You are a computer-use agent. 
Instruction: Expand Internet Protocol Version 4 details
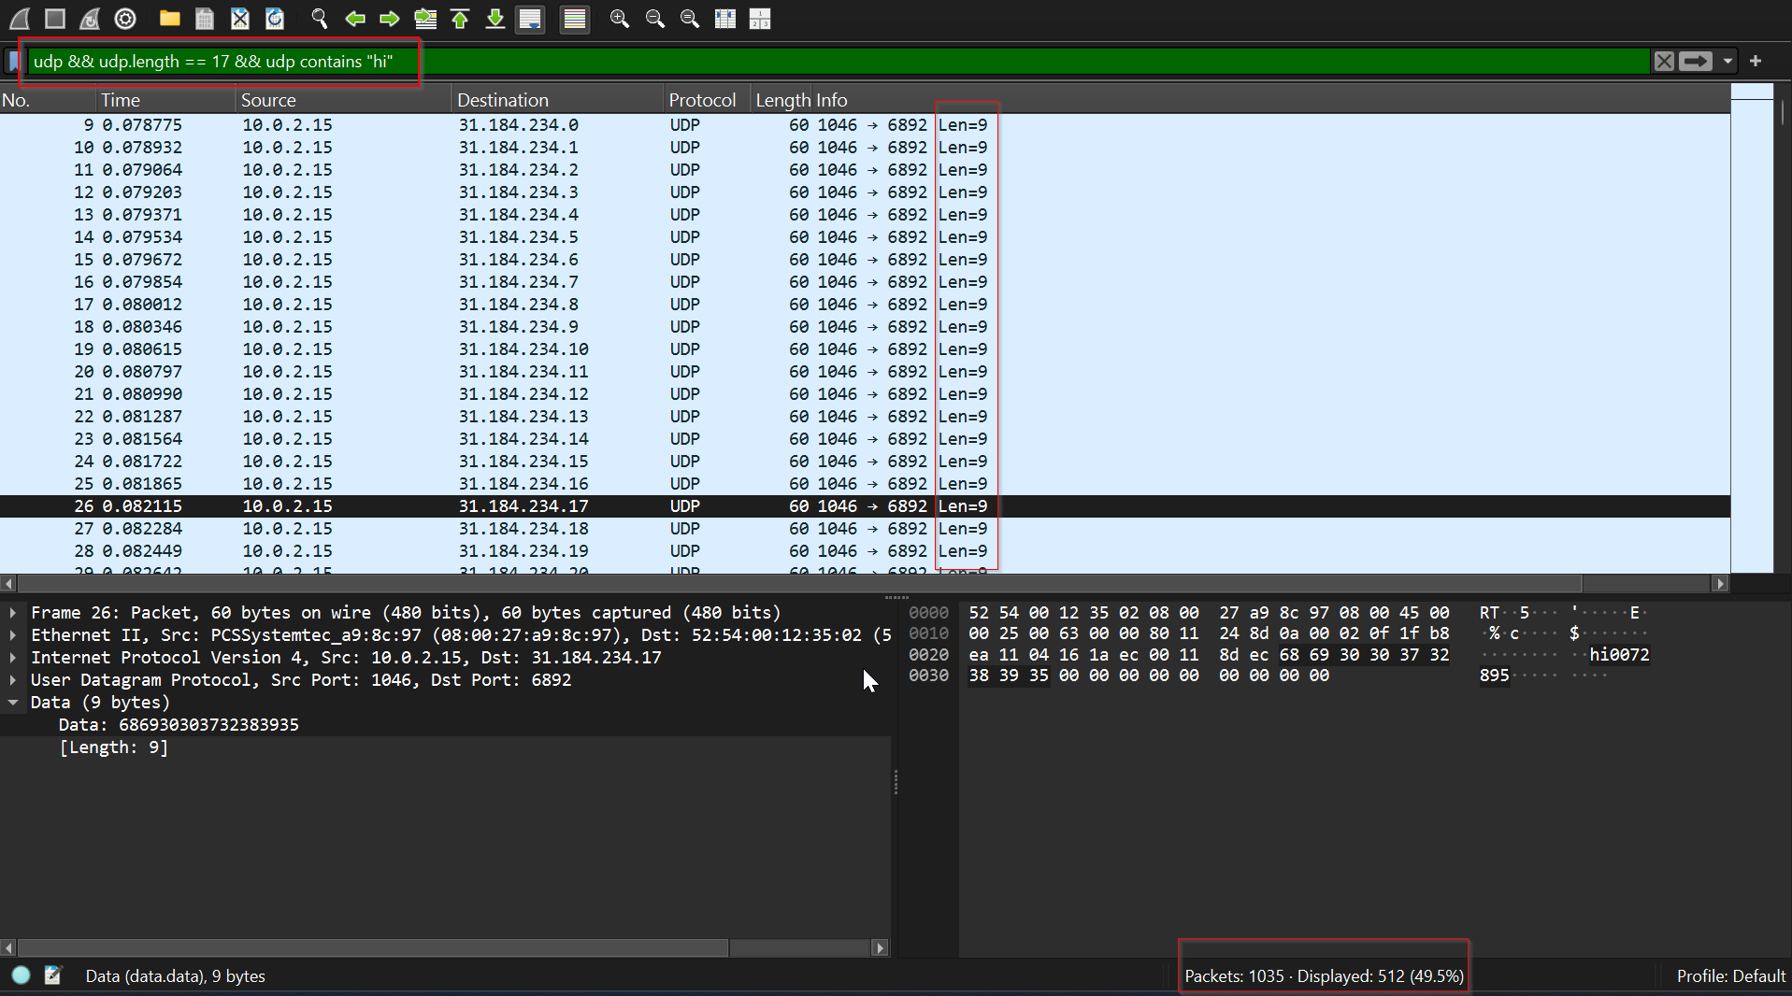(13, 658)
